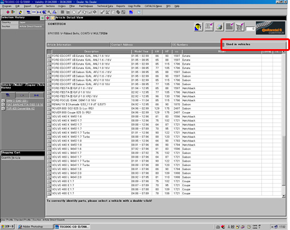This screenshot has width=290, height=230.
Task: Click the kW column header
Action: pos(157,52)
